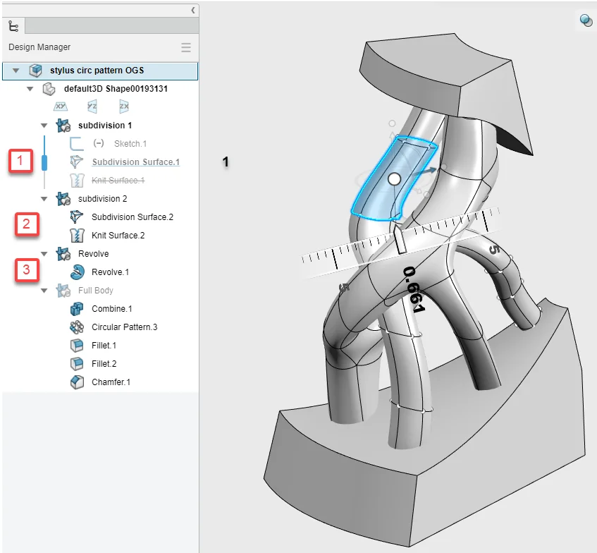Click the Combine.1 feature icon
The image size is (597, 553).
[x=78, y=309]
